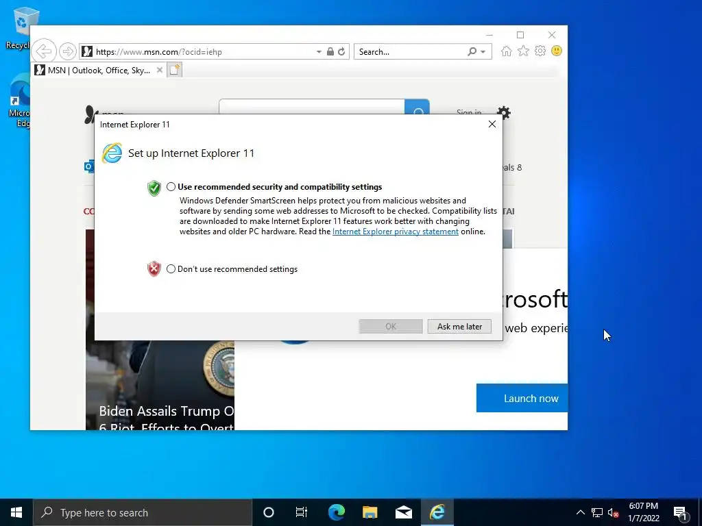Viewport: 702px width, 526px height.
Task: Click MSN page settings gear icon
Action: (x=504, y=112)
